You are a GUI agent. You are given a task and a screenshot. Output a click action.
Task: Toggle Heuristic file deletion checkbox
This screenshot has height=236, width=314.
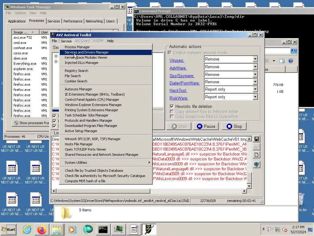[172, 106]
